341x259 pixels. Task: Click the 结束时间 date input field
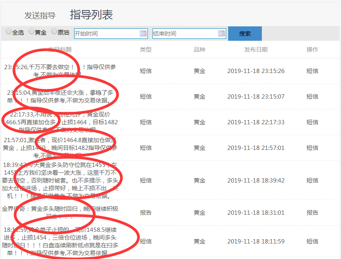(x=186, y=33)
